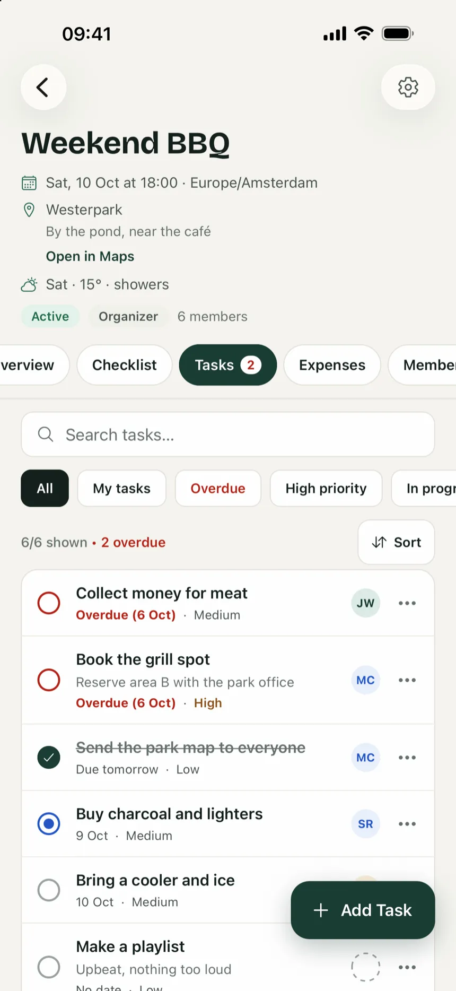Tap the 2 overdue counter text

[133, 542]
